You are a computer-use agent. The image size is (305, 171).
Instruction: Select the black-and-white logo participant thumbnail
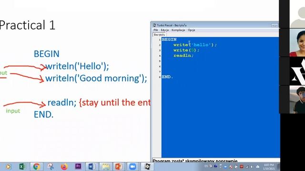(297, 71)
